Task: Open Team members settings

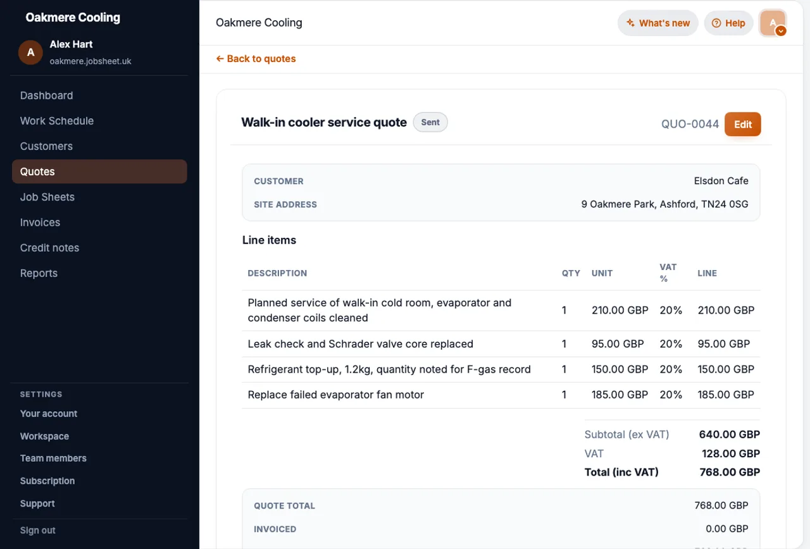Action: click(x=53, y=459)
